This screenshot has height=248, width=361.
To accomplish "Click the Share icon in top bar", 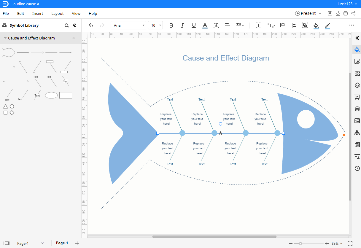I will tap(353, 13).
